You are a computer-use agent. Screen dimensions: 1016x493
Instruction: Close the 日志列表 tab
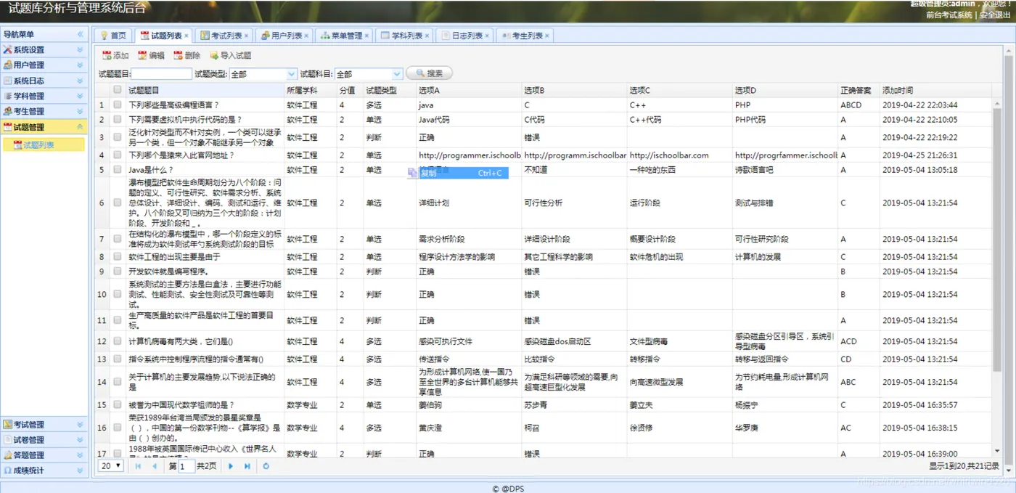pos(488,36)
